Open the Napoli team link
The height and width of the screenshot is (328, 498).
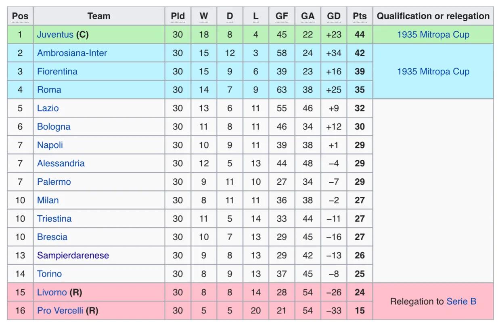(50, 145)
